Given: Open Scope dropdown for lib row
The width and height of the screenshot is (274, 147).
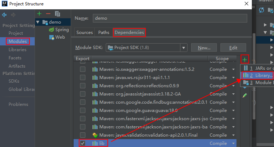Looking at the screenshot, I should 234,143.
